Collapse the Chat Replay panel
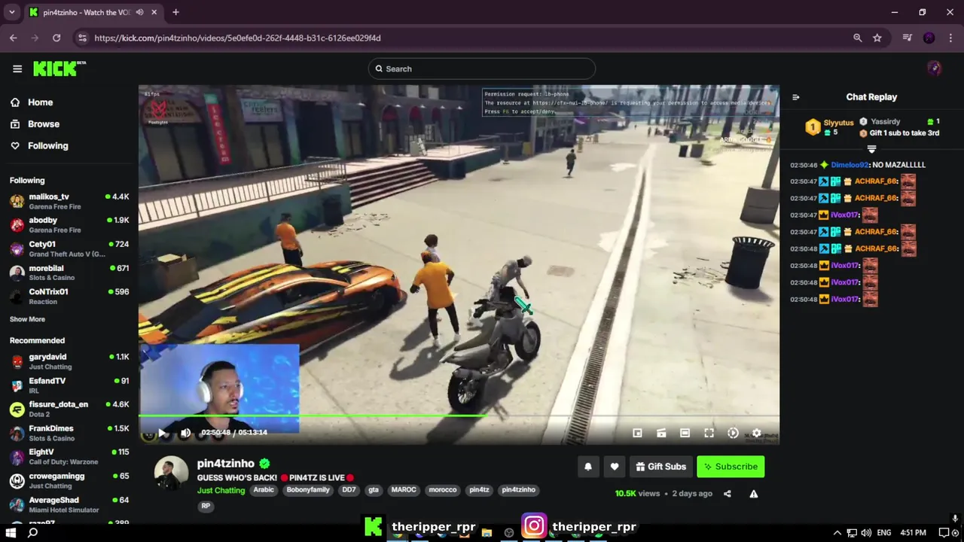Viewport: 964px width, 542px height. click(796, 97)
